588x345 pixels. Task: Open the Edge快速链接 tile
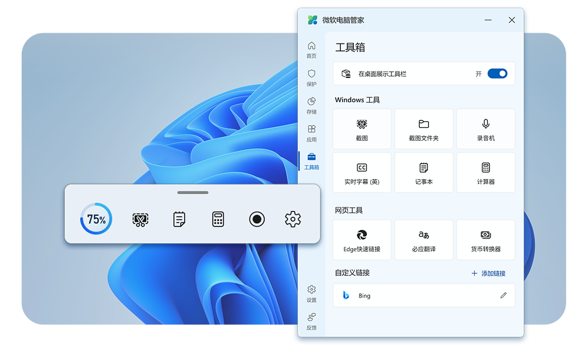(x=362, y=240)
